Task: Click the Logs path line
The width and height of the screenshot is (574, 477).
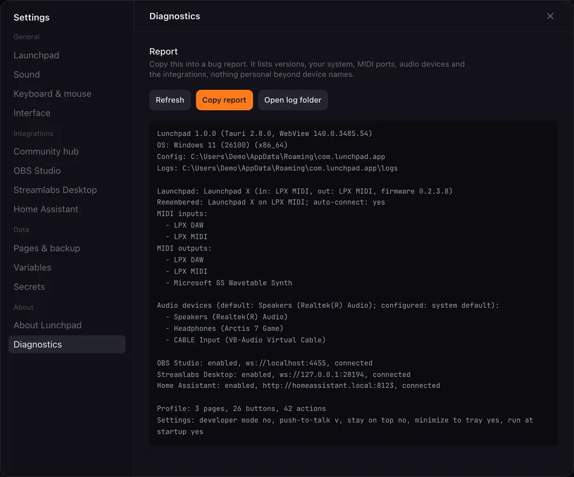Action: coord(277,168)
